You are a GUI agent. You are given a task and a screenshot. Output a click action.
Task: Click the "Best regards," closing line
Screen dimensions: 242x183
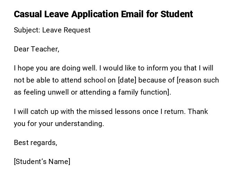tap(35, 143)
